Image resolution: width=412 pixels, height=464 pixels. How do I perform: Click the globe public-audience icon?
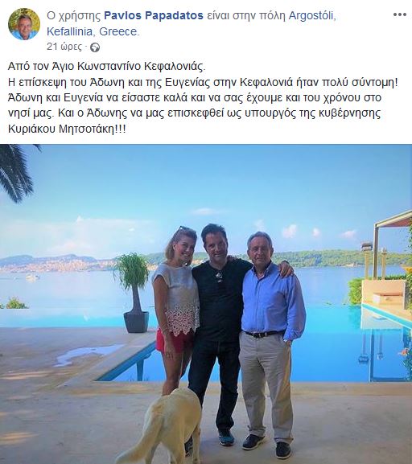pyautogui.click(x=95, y=47)
